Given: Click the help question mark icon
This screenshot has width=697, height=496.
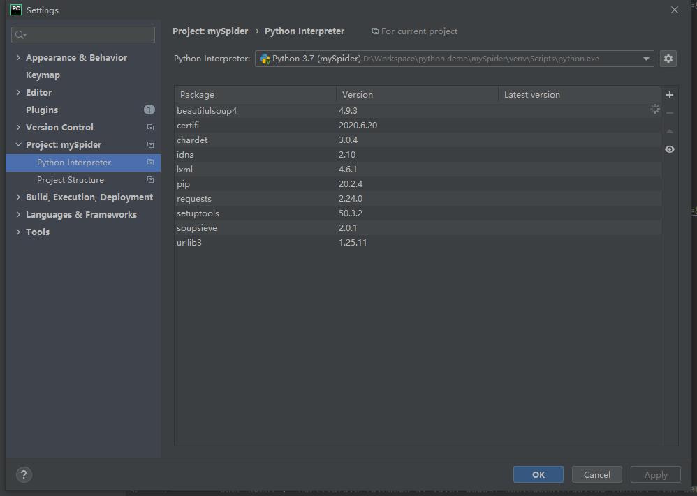Looking at the screenshot, I should coord(24,474).
